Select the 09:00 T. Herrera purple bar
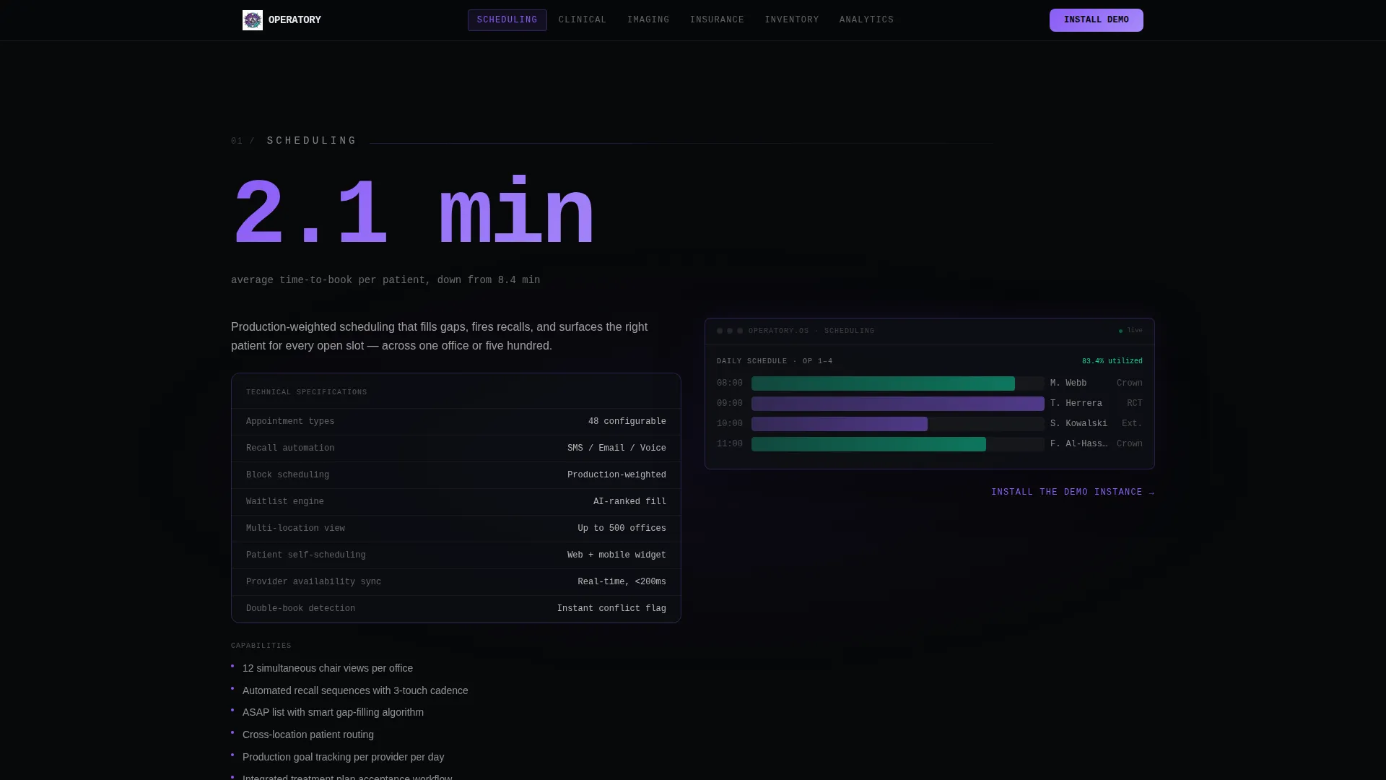Viewport: 1386px width, 780px height. (x=898, y=404)
